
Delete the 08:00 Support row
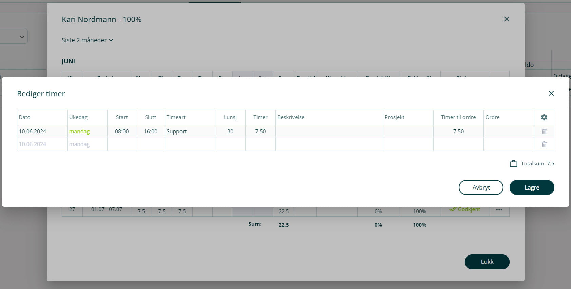click(544, 132)
